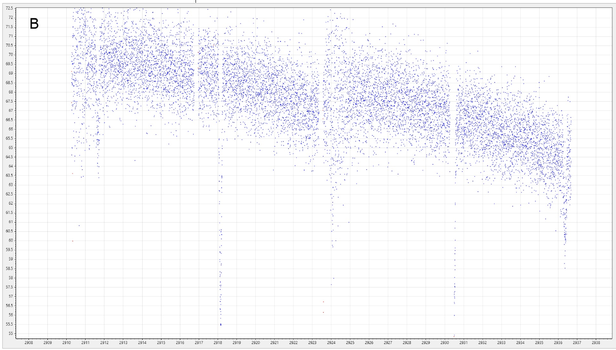Choose the 59.5 y-axis tick label
Image resolution: width=616 pixels, height=350 pixels.
click(x=10, y=250)
